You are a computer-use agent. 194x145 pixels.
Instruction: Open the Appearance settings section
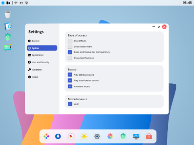pyautogui.click(x=36, y=55)
